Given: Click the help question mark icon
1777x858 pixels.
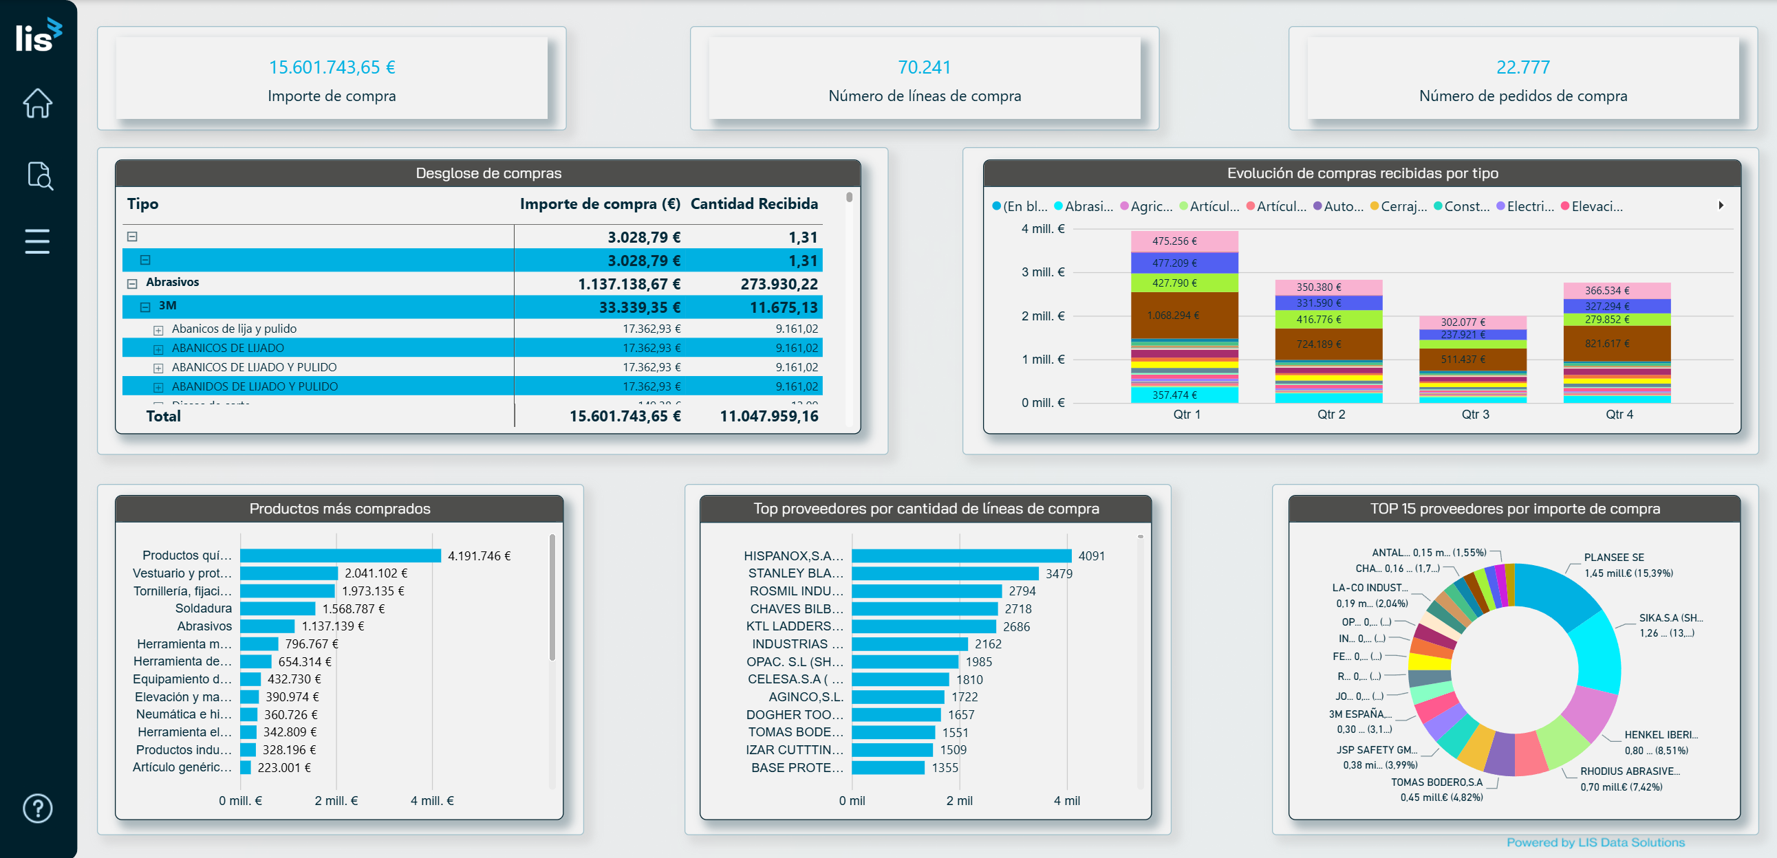Looking at the screenshot, I should pos(37,808).
